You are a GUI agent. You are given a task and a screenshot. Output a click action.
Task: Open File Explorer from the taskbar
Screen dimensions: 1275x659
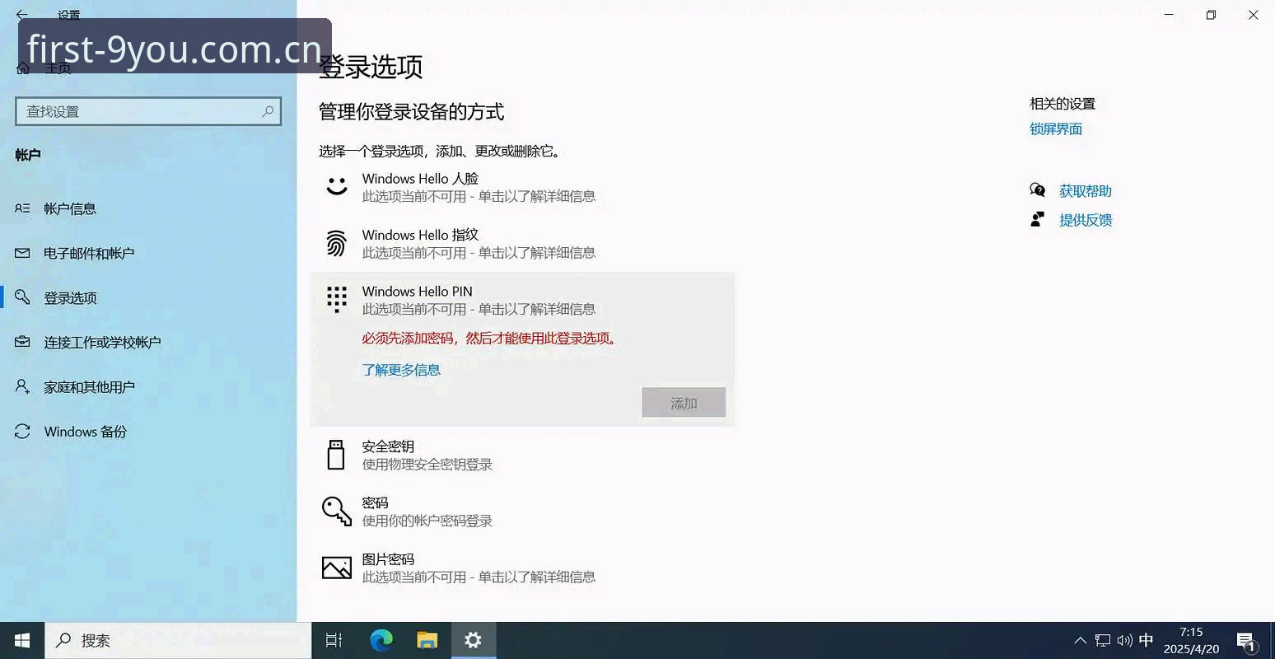[427, 640]
